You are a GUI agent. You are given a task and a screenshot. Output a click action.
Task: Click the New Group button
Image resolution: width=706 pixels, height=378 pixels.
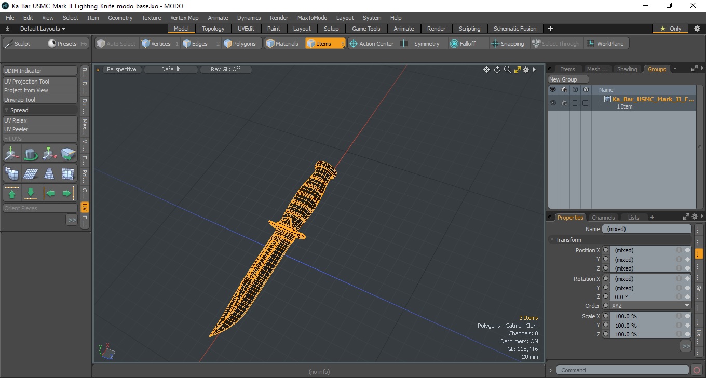pyautogui.click(x=568, y=79)
